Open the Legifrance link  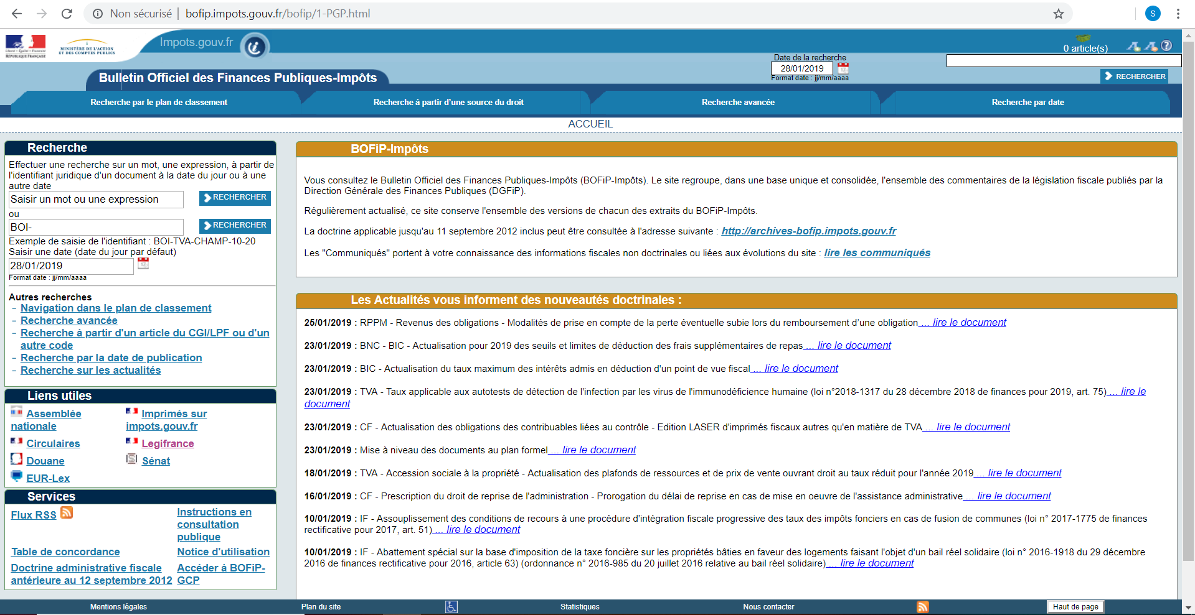(168, 444)
